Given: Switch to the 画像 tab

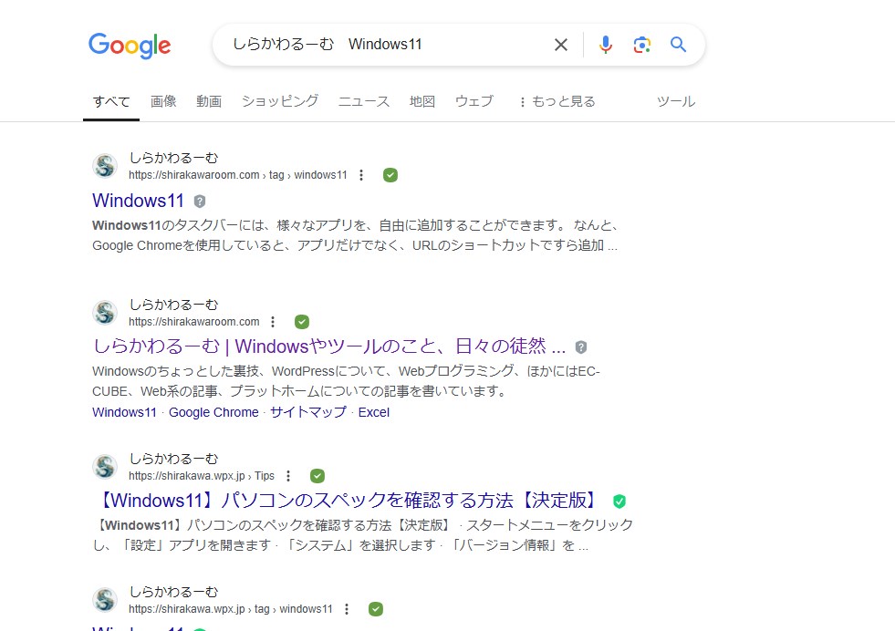Looking at the screenshot, I should tap(163, 101).
